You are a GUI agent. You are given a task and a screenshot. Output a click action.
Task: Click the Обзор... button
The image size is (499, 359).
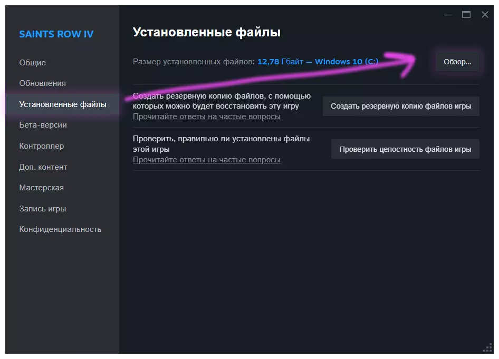tap(457, 62)
